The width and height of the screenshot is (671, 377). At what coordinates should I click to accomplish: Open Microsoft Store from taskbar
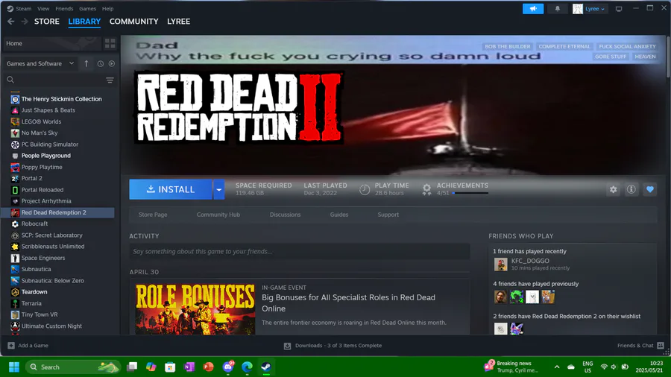tap(170, 367)
